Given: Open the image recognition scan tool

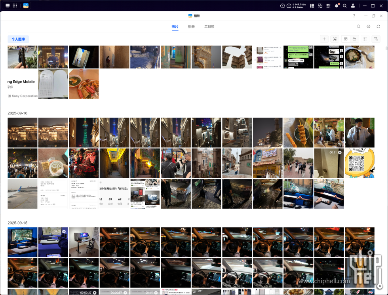Looking at the screenshot, I should (335, 39).
